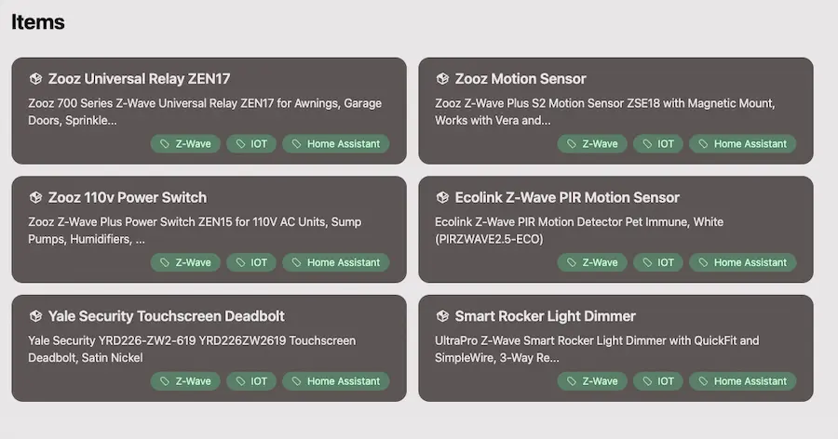Open the Smart Rocker Light Dimmer description text

point(597,350)
